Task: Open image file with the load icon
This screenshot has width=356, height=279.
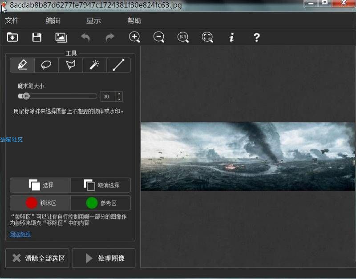Action: coord(12,37)
